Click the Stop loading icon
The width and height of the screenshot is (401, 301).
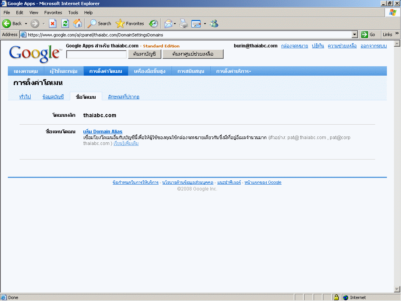[x=52, y=24]
